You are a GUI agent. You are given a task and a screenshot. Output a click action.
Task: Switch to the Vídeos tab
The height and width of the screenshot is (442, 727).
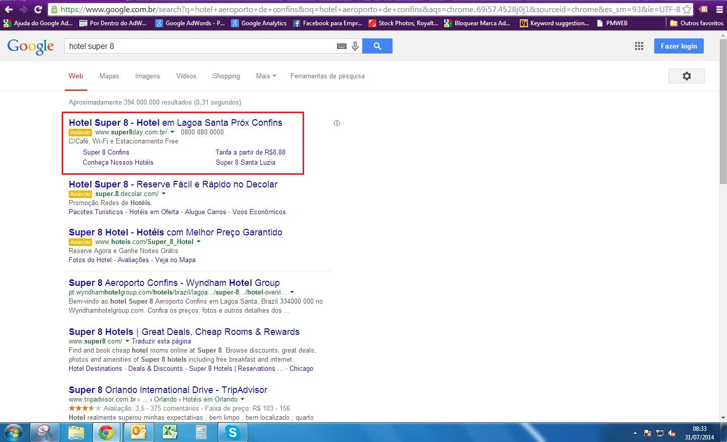point(186,76)
